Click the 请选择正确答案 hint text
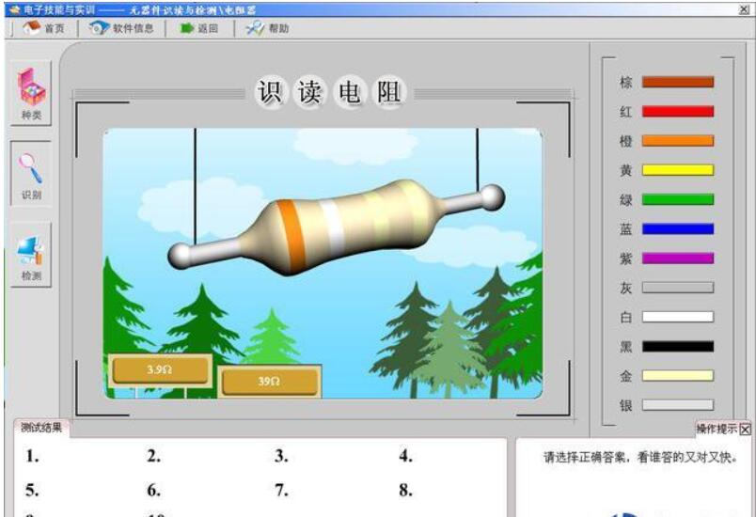Viewport: 756px width, 517px height. [x=640, y=457]
